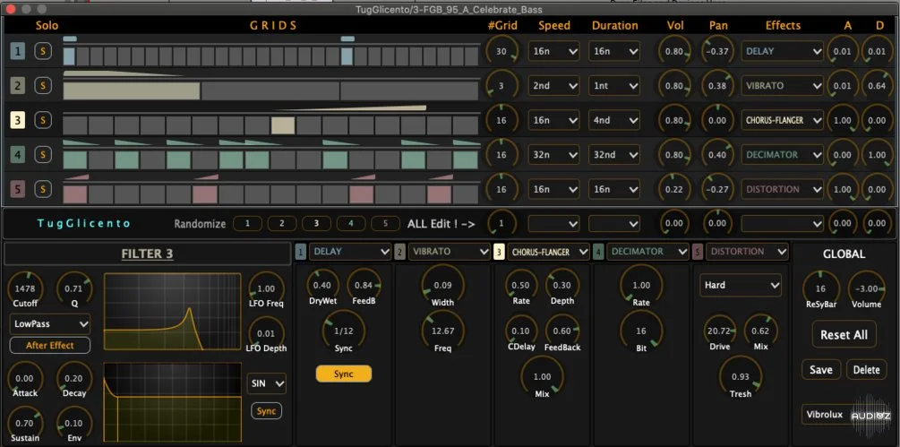The image size is (900, 447).
Task: Randomize grid 2
Action: point(282,223)
